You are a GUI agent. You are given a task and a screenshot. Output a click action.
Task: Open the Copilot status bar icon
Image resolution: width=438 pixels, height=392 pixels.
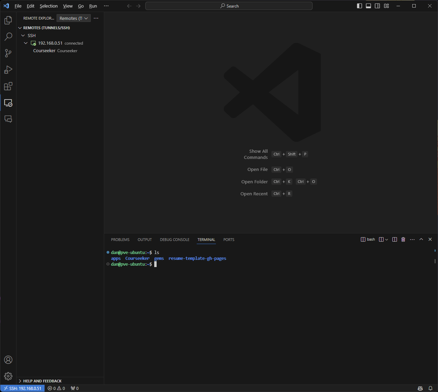pyautogui.click(x=420, y=388)
